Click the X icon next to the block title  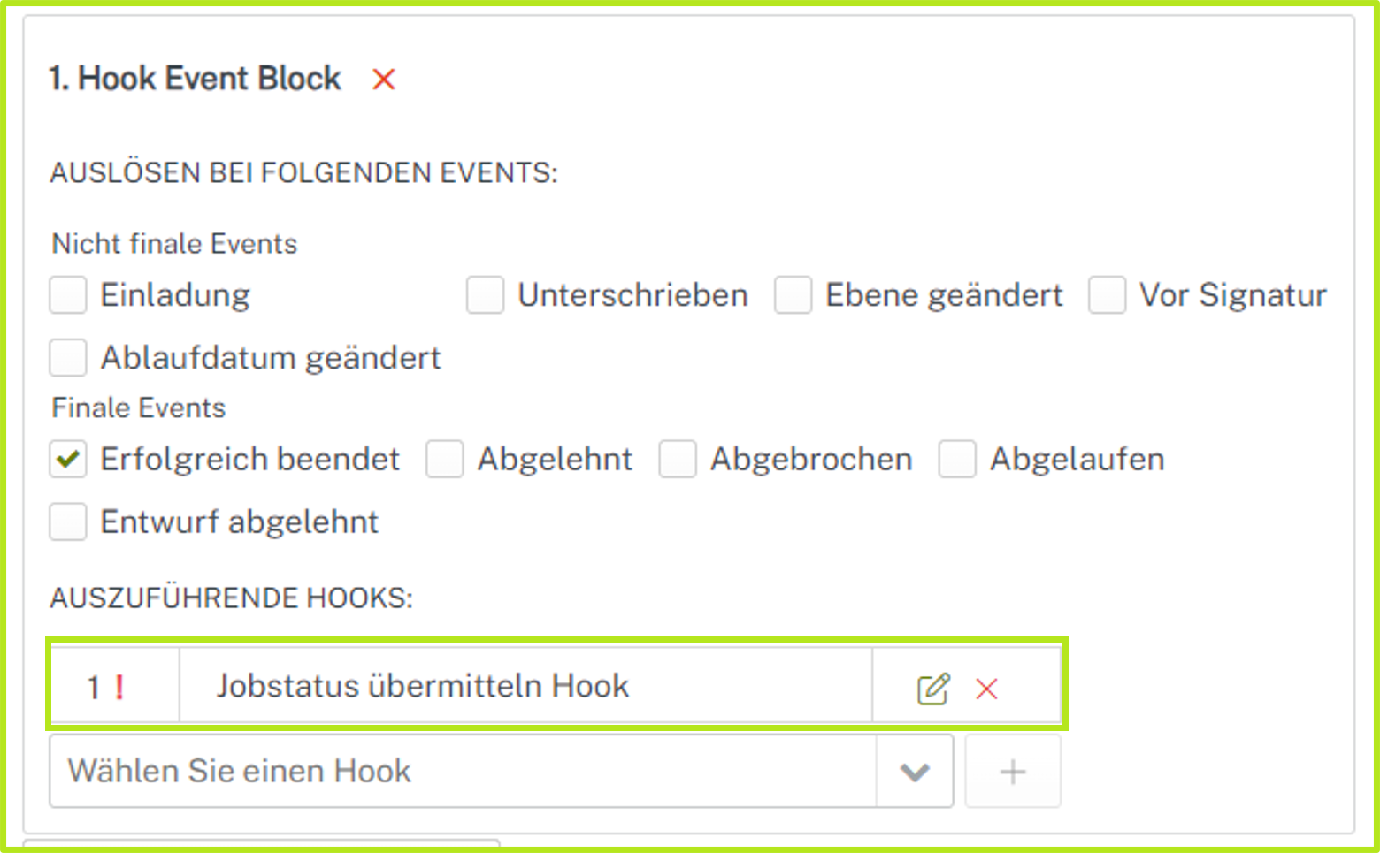383,80
